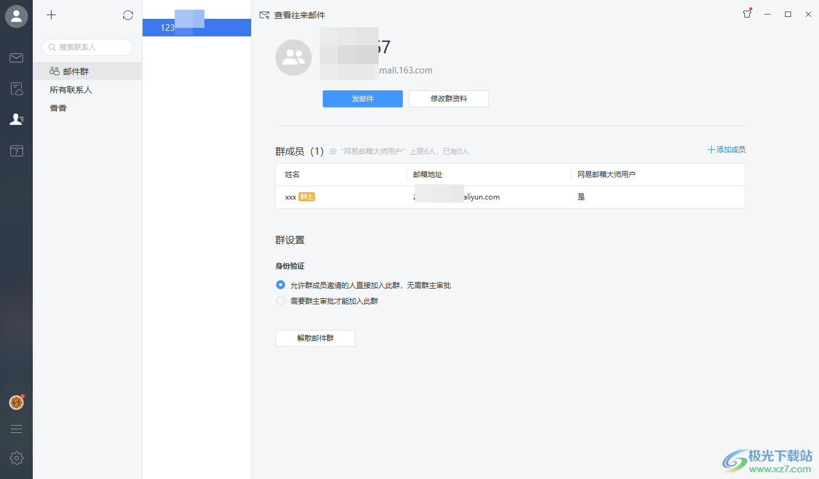Click the 身份验证 label

click(x=290, y=266)
